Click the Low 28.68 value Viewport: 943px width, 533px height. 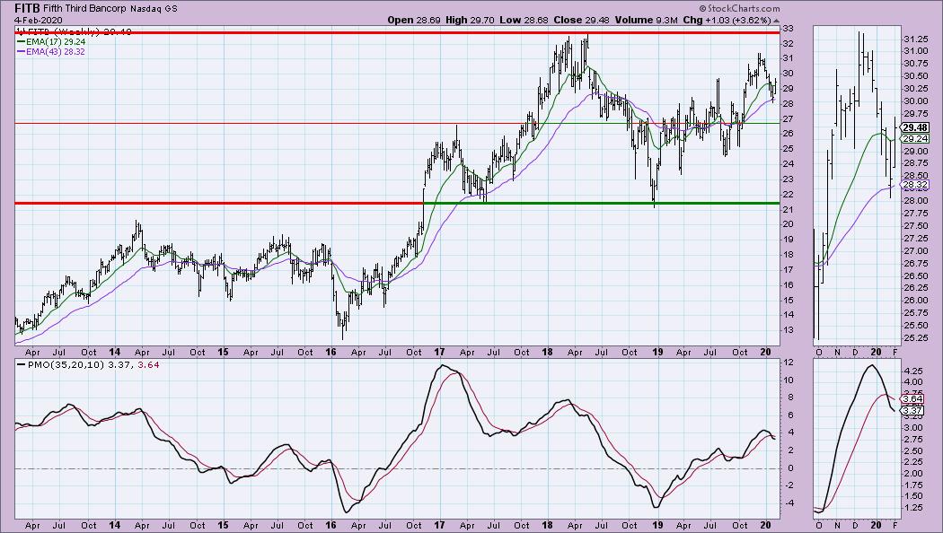coord(524,20)
